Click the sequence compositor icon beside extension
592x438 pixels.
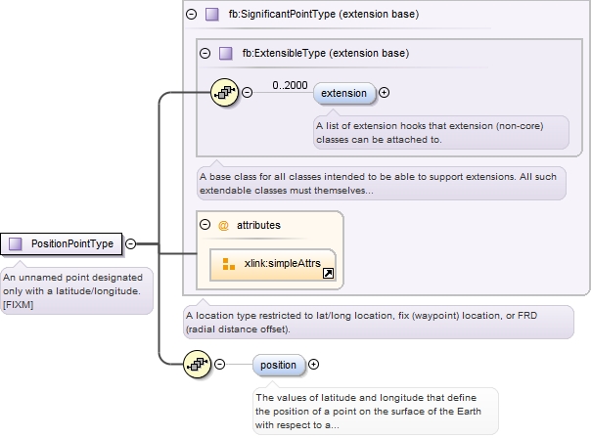click(x=225, y=93)
